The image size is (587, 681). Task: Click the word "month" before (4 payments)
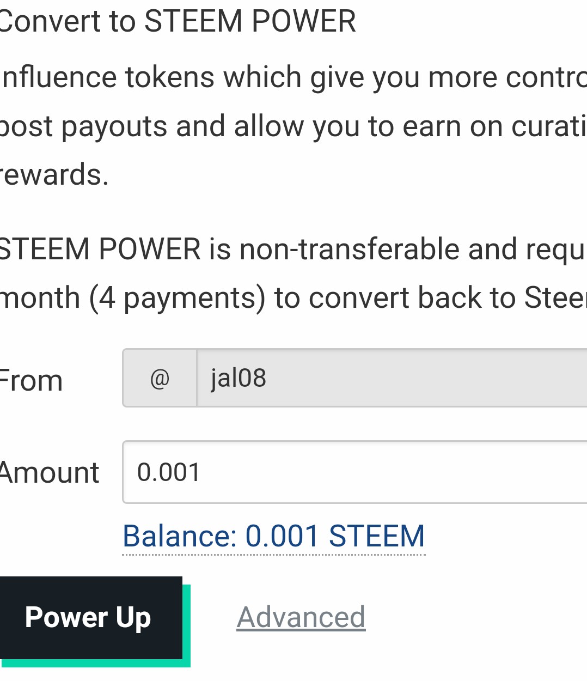[x=40, y=299]
